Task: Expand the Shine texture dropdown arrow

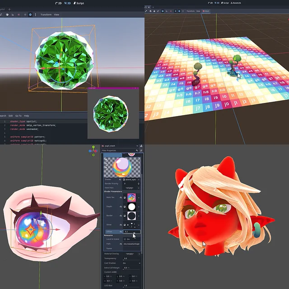Action: [x=139, y=225]
